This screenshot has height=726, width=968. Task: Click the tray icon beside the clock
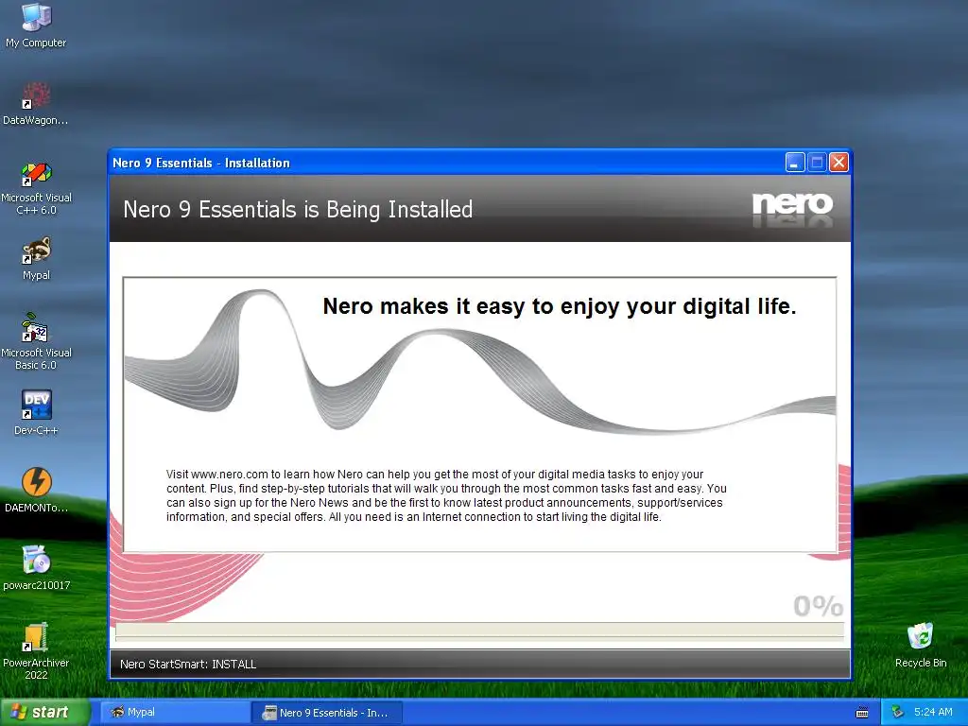898,713
